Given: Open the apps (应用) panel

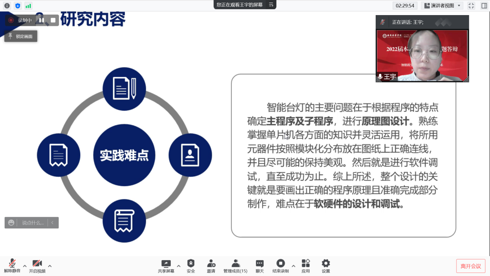Looking at the screenshot, I should pyautogui.click(x=306, y=266).
